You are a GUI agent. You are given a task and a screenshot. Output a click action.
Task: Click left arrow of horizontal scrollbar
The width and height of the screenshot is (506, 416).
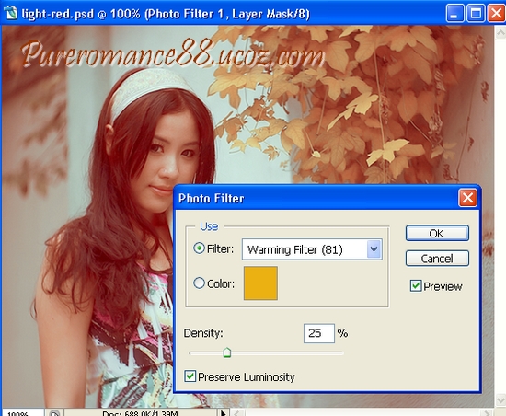[x=236, y=412]
